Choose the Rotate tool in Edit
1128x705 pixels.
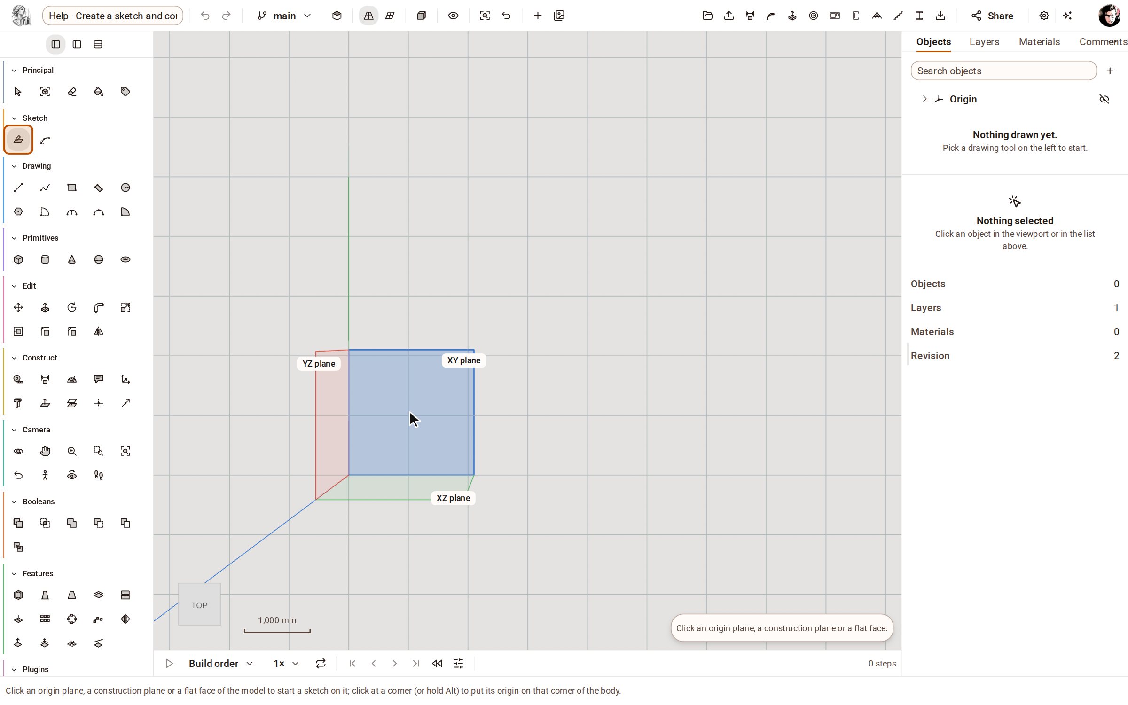pyautogui.click(x=71, y=307)
